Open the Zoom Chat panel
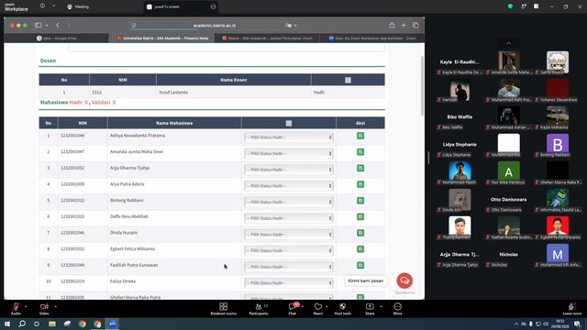587x330 pixels. pyautogui.click(x=292, y=309)
